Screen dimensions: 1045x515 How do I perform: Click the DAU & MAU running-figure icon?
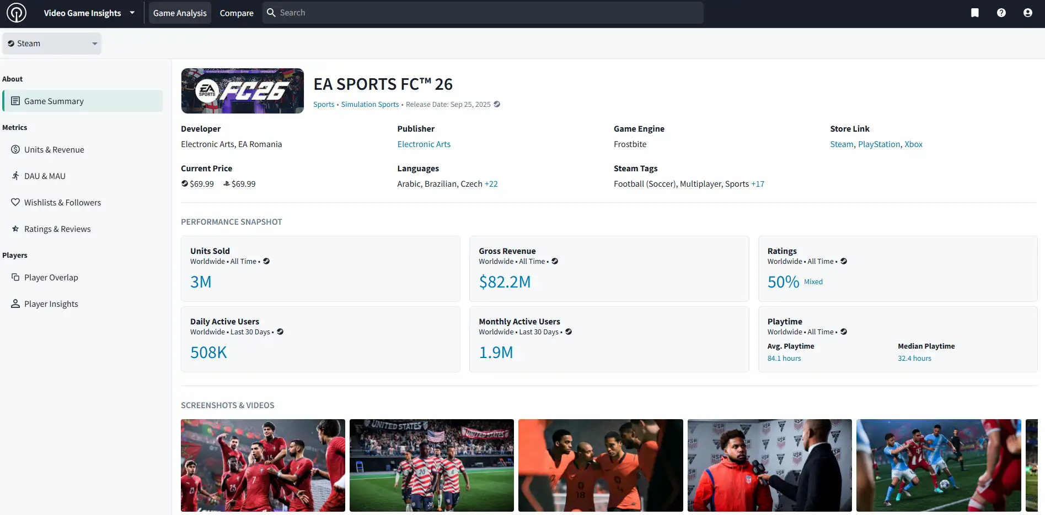[15, 176]
